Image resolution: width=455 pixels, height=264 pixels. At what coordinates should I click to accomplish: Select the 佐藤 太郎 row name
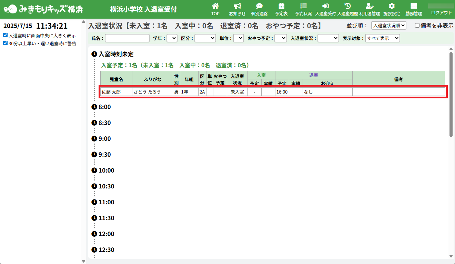[111, 92]
